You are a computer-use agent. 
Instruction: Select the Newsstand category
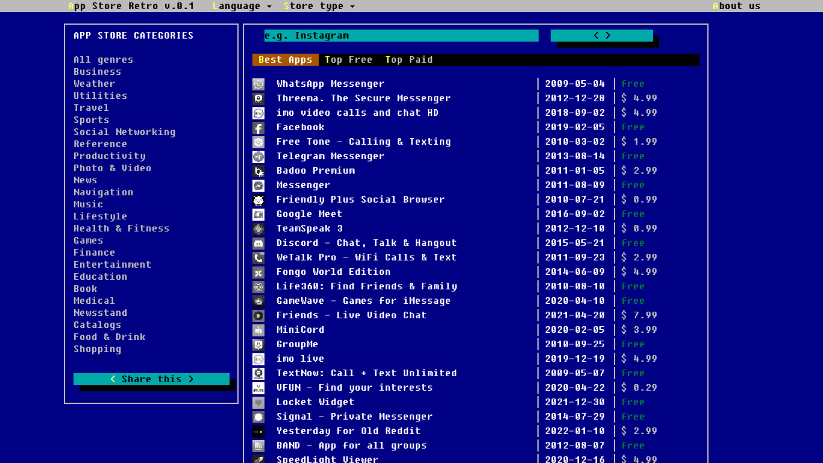click(x=101, y=313)
